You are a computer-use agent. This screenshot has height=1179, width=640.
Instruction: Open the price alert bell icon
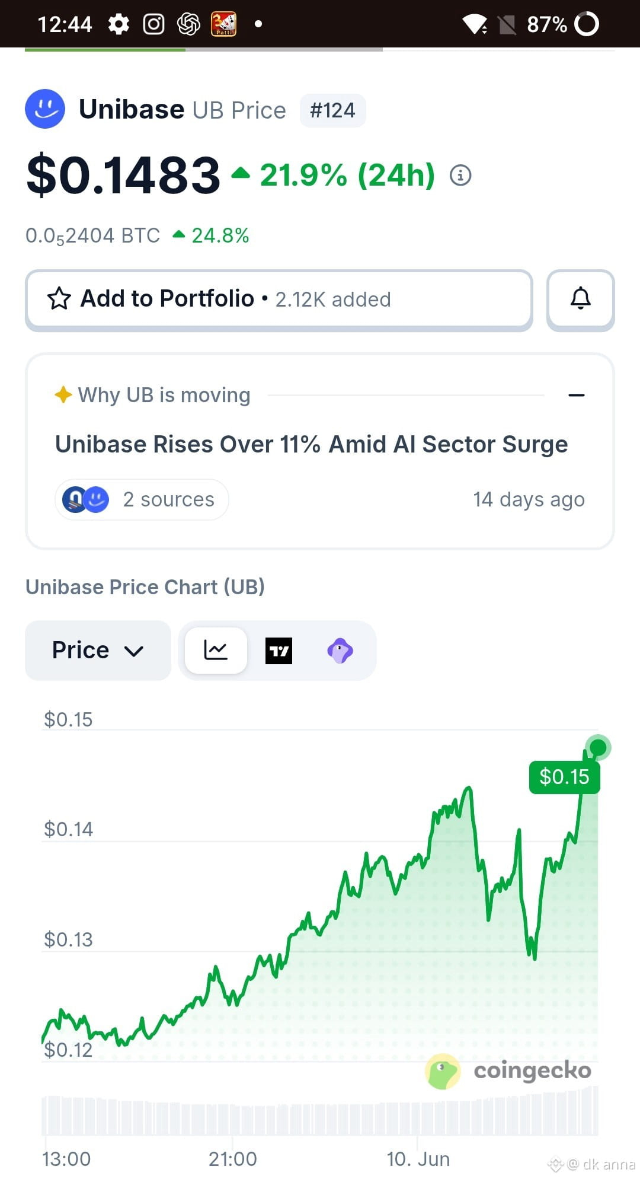(581, 299)
